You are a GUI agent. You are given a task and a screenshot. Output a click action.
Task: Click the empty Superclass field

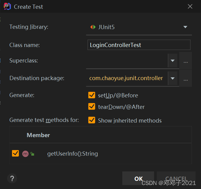[127, 61]
